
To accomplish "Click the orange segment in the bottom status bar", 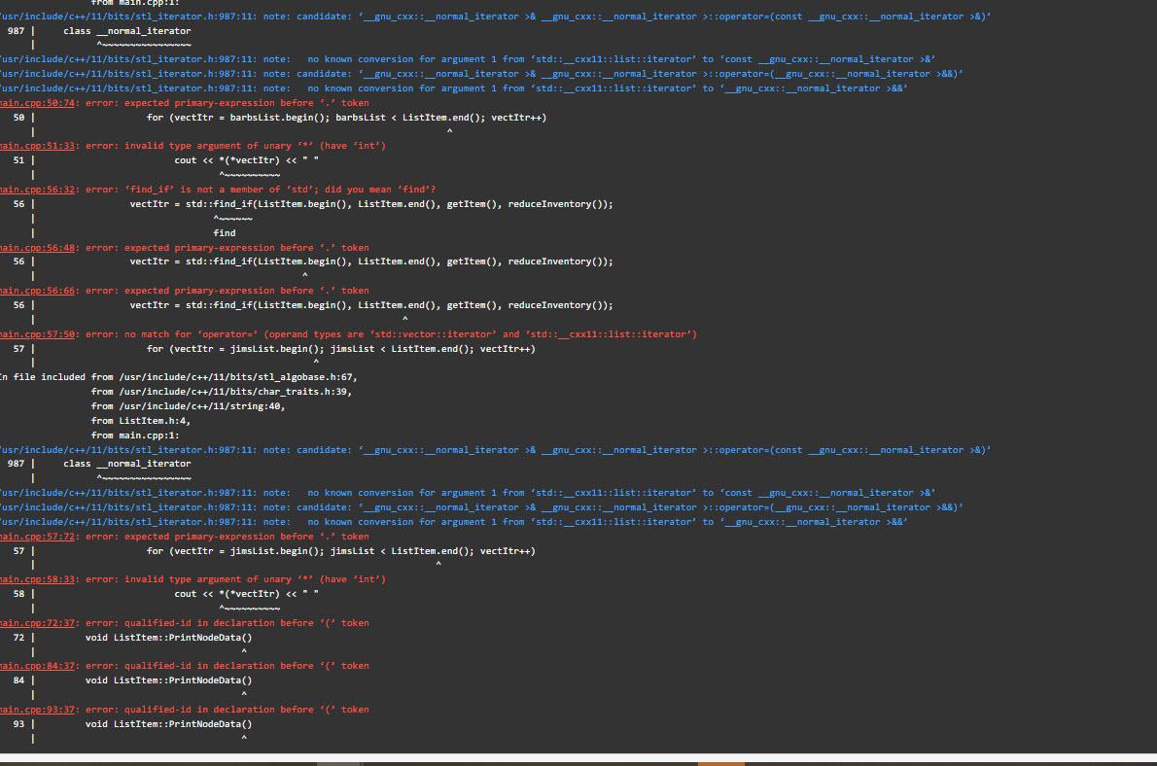I will click(x=720, y=763).
